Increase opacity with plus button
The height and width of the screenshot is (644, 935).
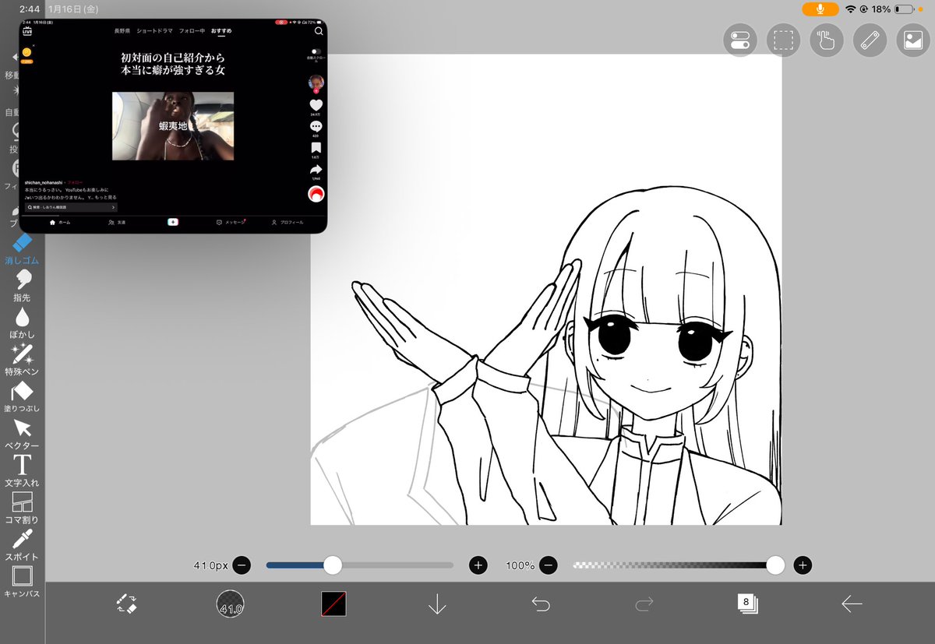pos(803,565)
